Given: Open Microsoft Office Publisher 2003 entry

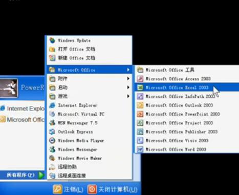Looking at the screenshot, I should pos(187,132).
